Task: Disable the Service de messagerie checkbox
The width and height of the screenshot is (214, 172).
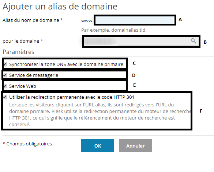Action: coord(5,75)
